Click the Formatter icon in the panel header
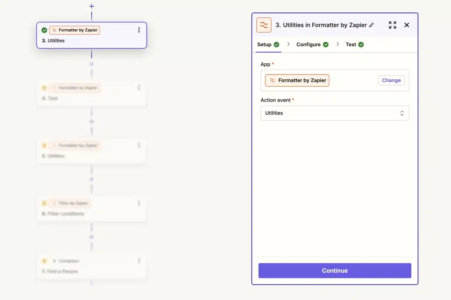Screen dimensions: 451x300 pos(264,25)
